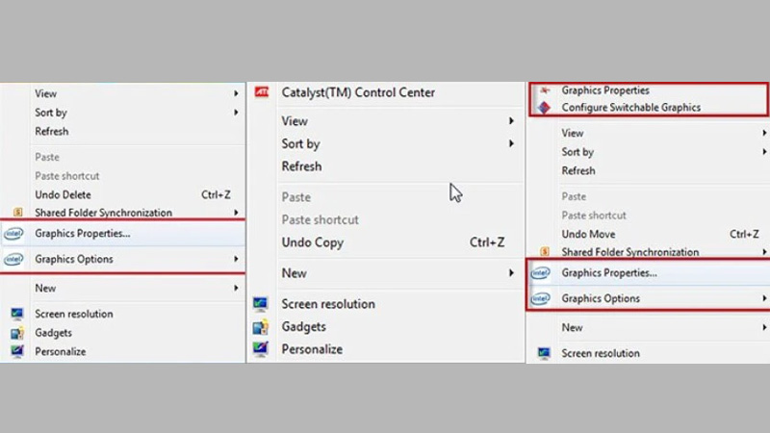Choose the Undo Move menu entry

588,234
